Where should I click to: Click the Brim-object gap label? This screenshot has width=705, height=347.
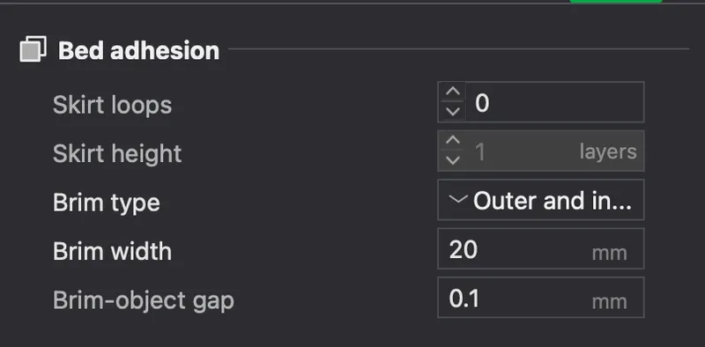pos(144,300)
